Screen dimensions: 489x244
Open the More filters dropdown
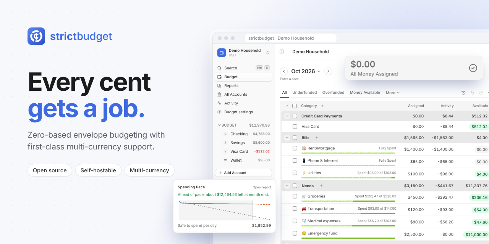[x=393, y=93]
